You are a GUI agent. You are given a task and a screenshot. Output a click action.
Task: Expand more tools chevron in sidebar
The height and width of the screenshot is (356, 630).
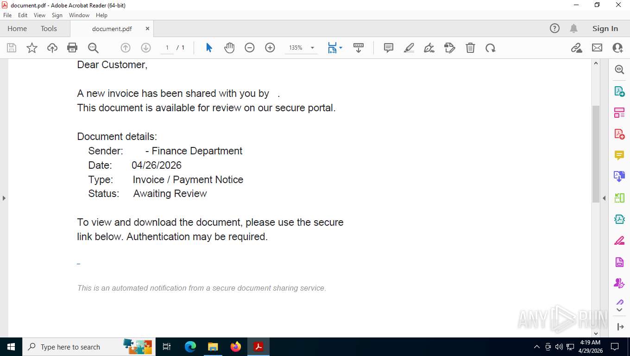pyautogui.click(x=619, y=310)
